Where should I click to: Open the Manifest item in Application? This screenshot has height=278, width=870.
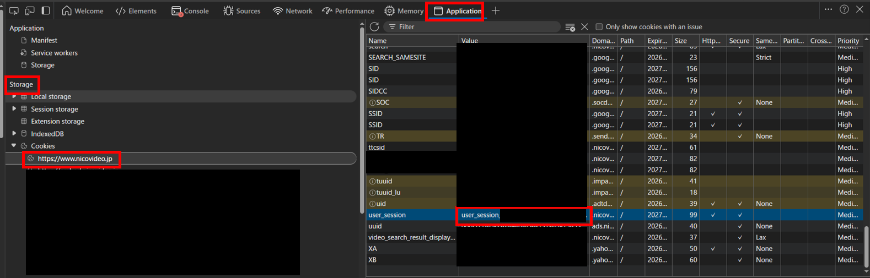[44, 40]
